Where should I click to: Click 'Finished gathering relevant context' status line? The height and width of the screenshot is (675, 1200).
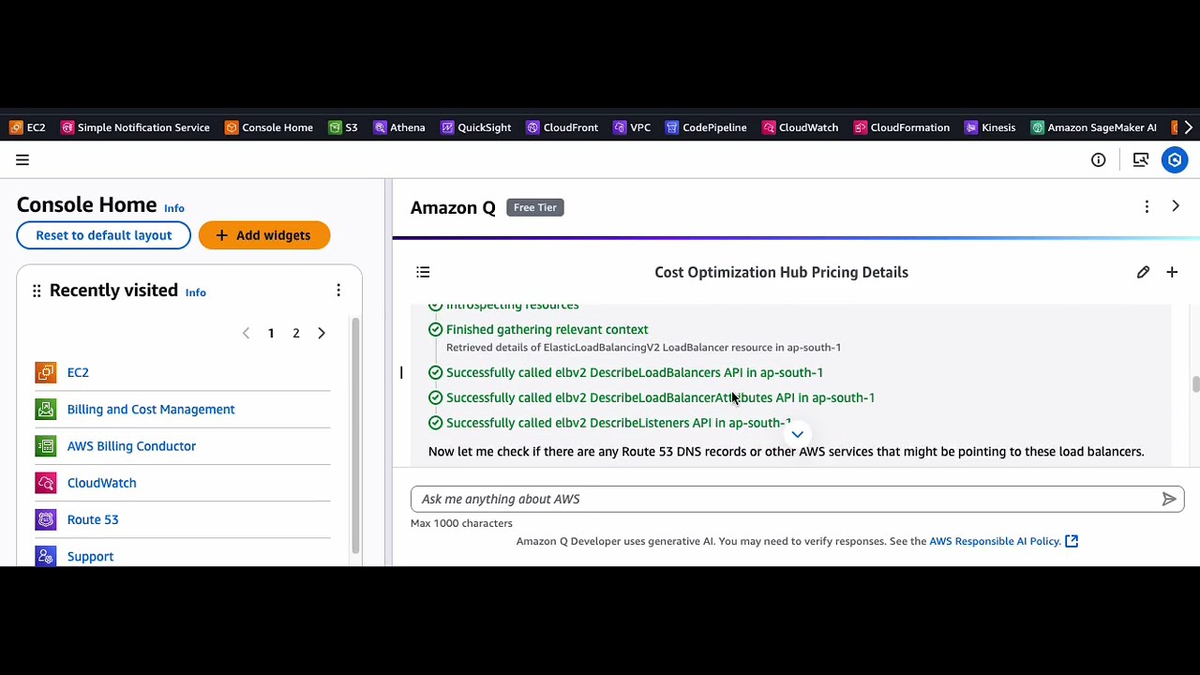tap(547, 329)
